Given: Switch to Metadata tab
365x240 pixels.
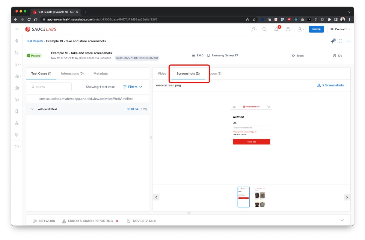Looking at the screenshot, I should click(100, 73).
